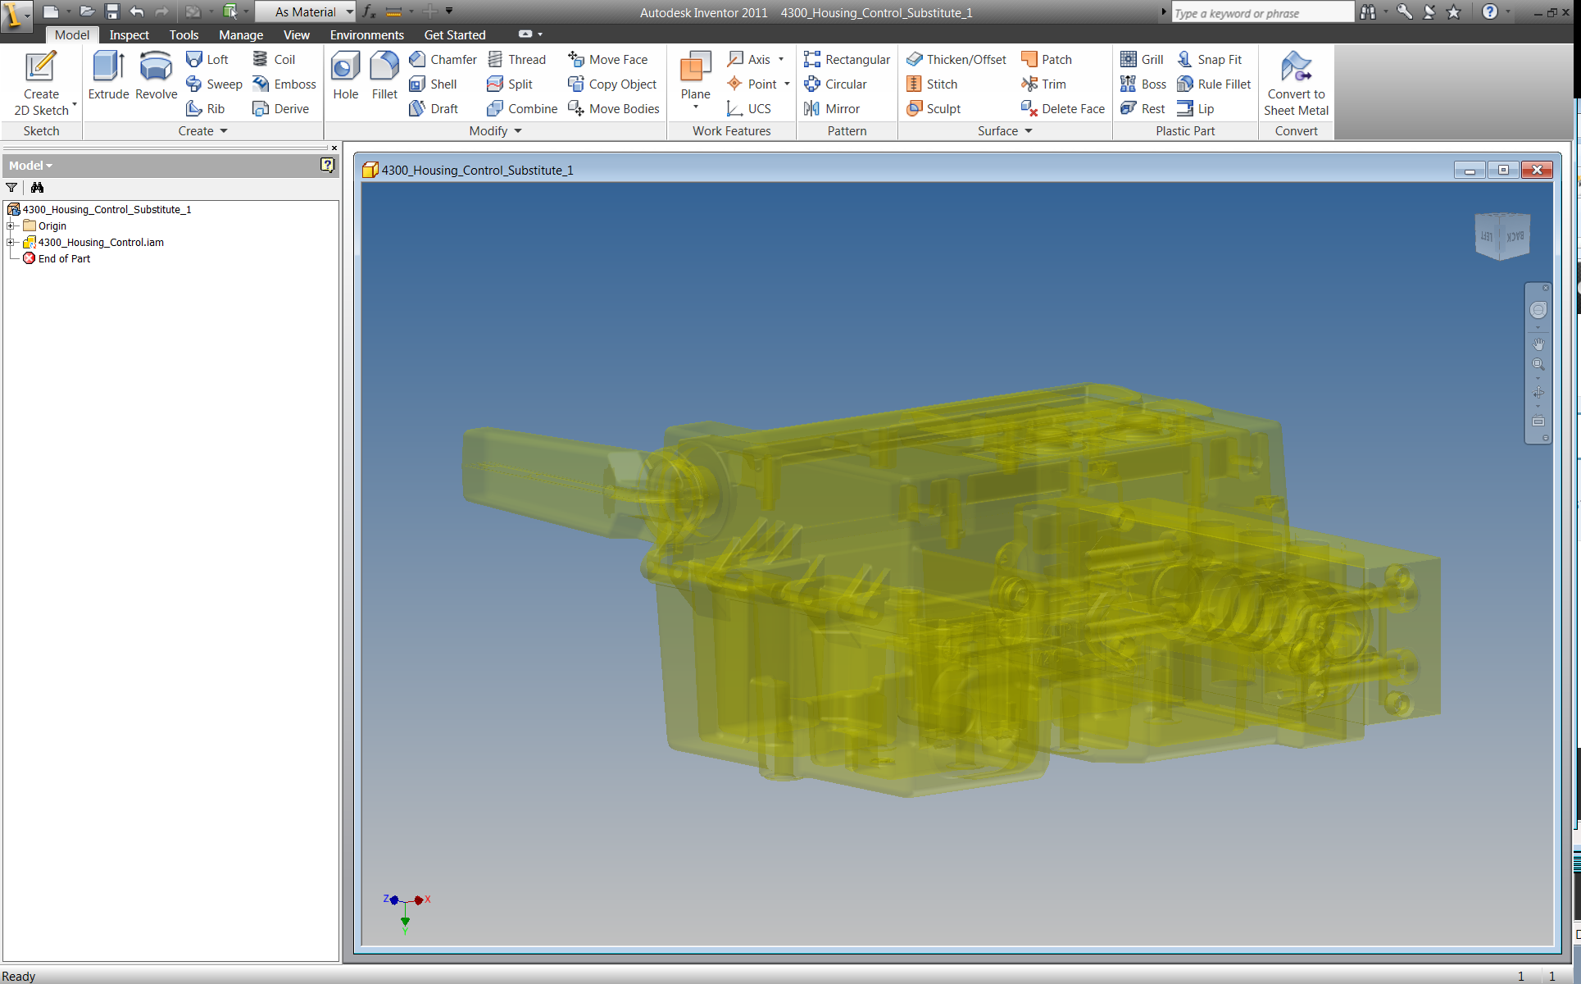Image resolution: width=1581 pixels, height=984 pixels.
Task: Select the Extrude tool
Action: tap(108, 75)
